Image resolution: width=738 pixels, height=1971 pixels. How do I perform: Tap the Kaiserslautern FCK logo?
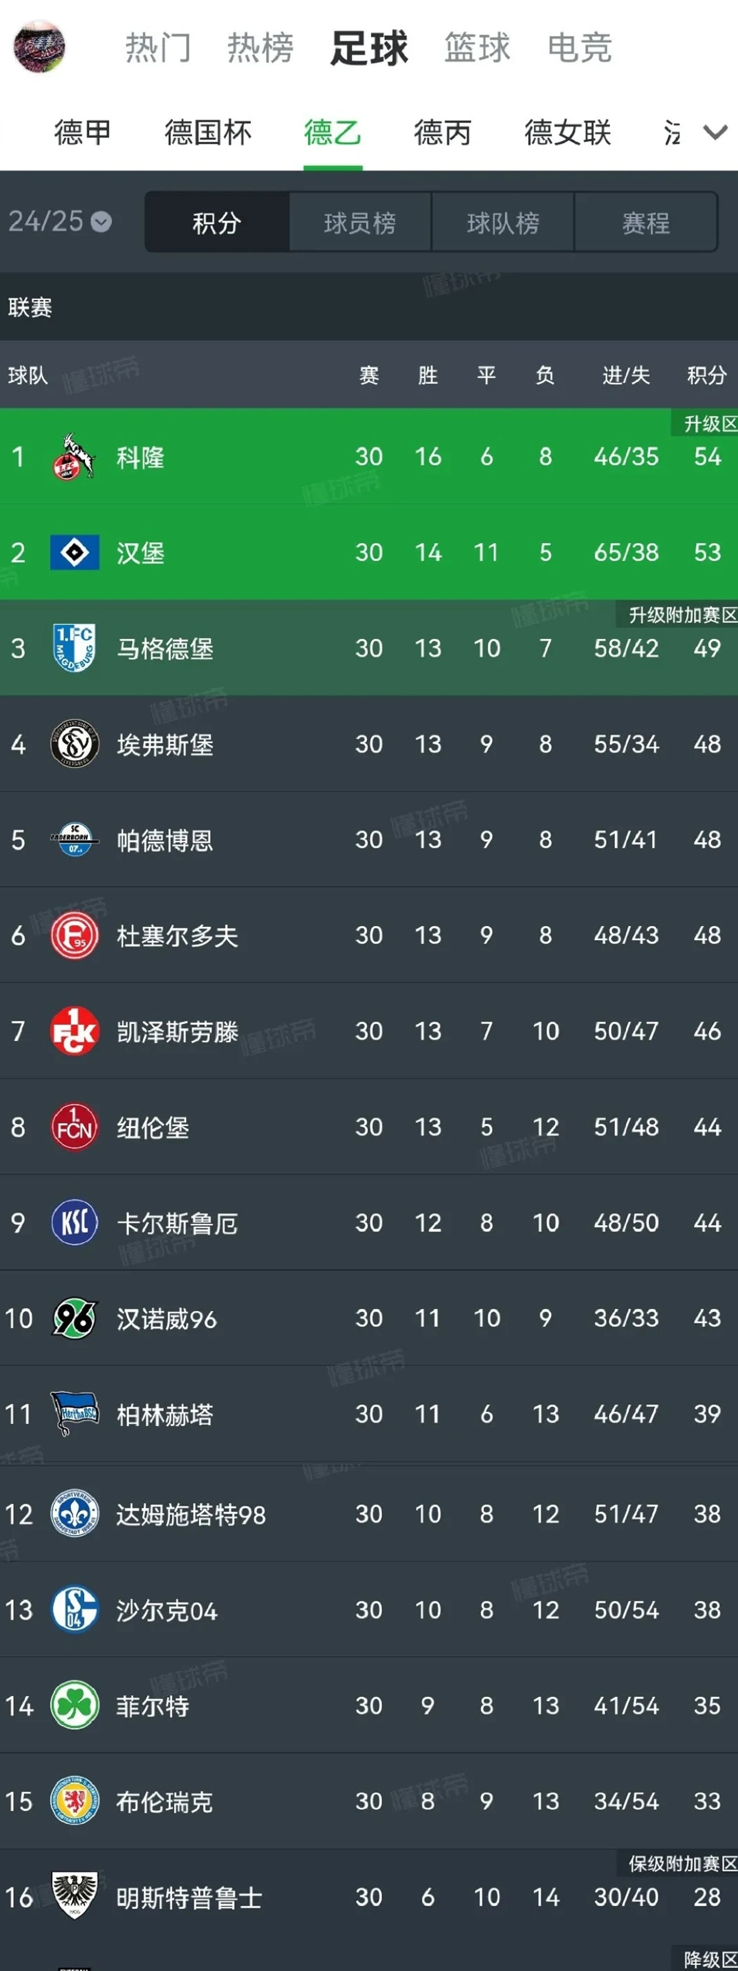74,1031
